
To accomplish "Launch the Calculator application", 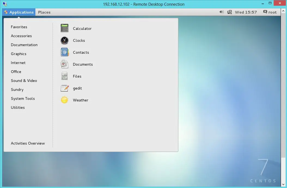I will coord(82,28).
